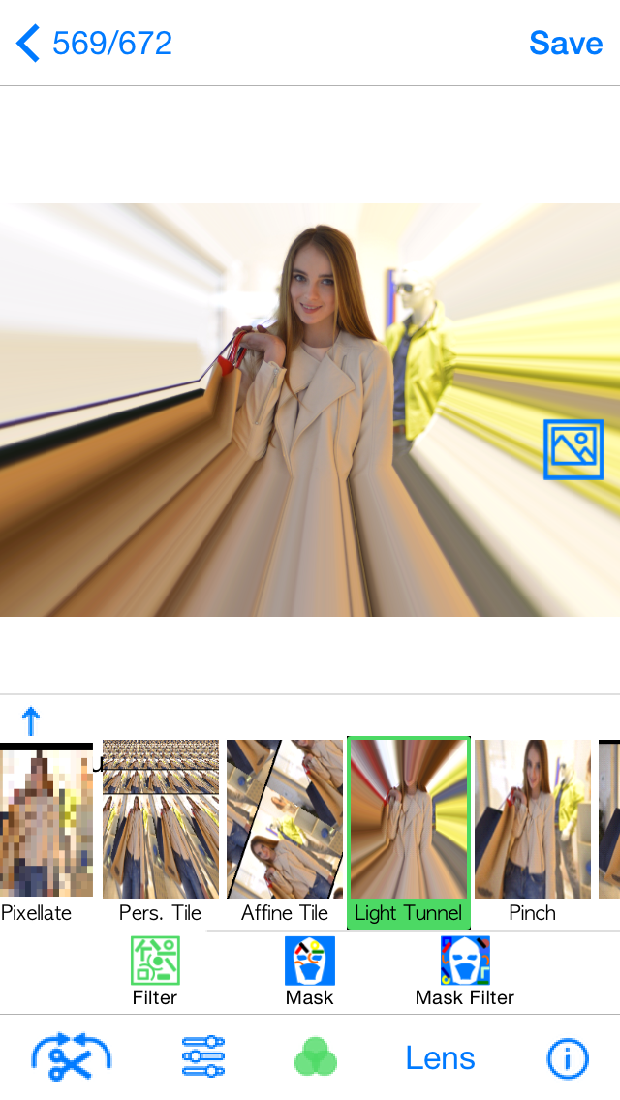Viewport: 620px width, 1100px height.
Task: Collapse filter strip with up arrow
Action: pyautogui.click(x=31, y=720)
